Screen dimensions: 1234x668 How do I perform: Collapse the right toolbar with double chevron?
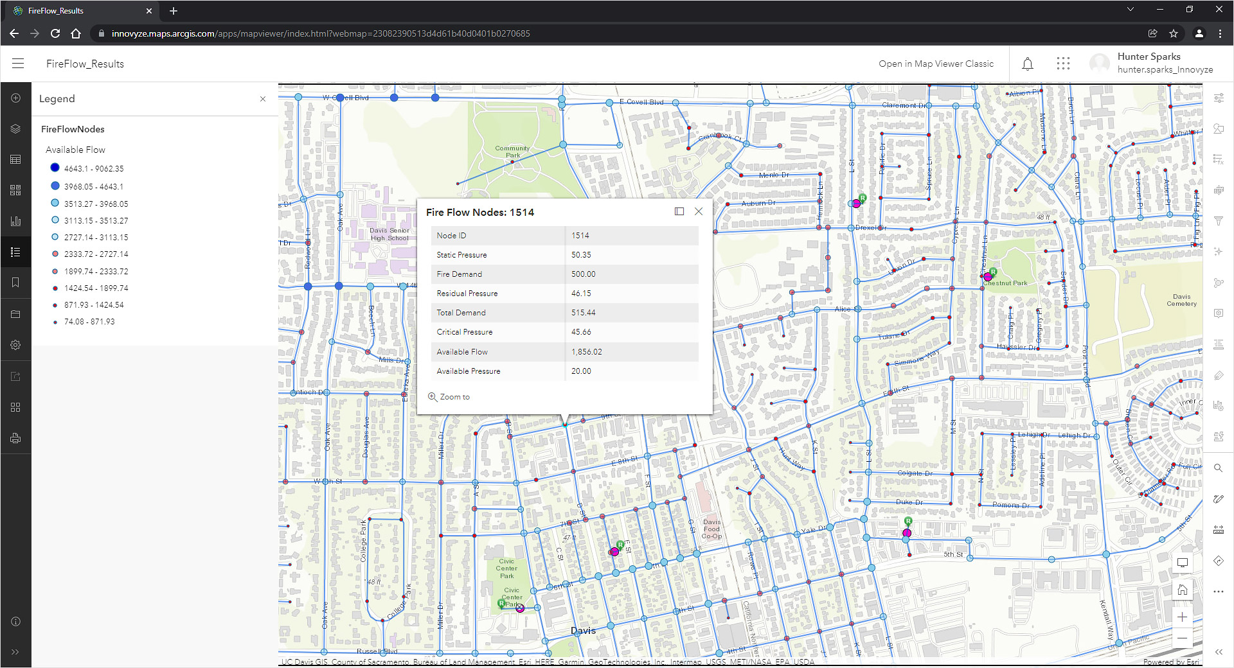1218,652
